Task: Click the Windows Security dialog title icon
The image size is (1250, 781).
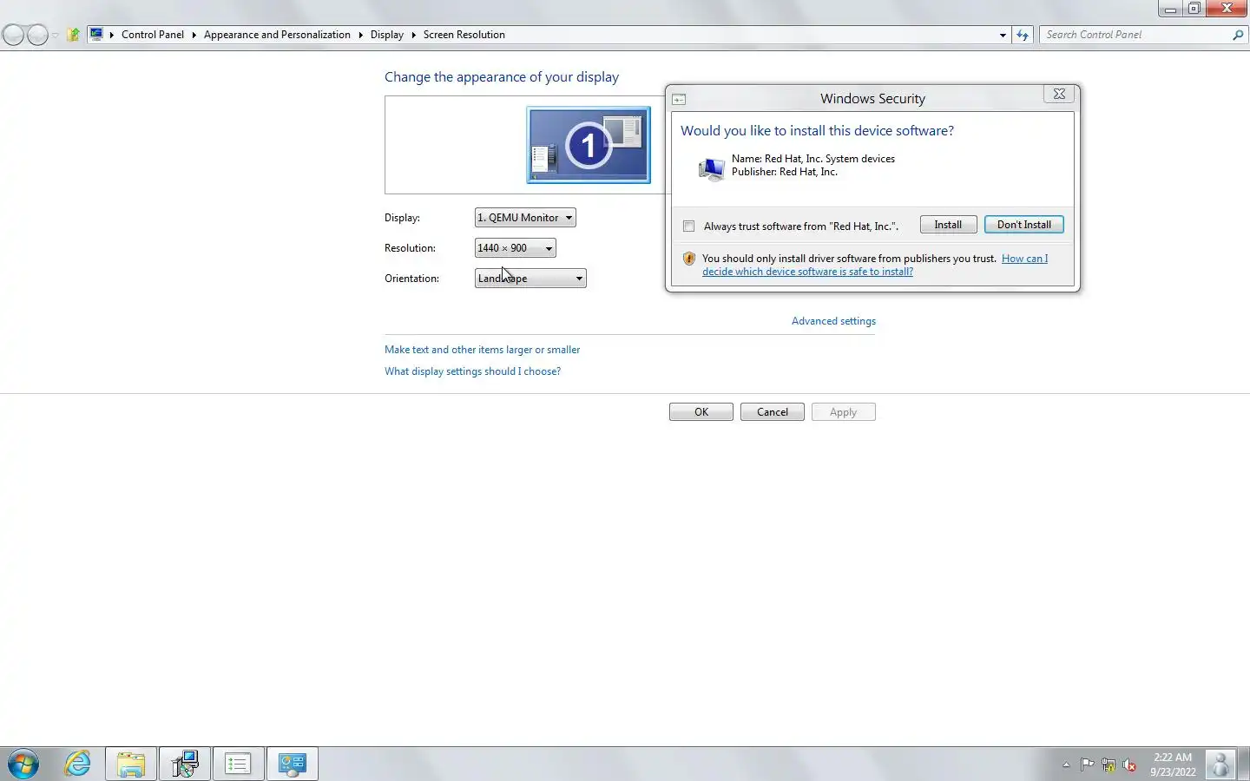Action: coord(679,99)
